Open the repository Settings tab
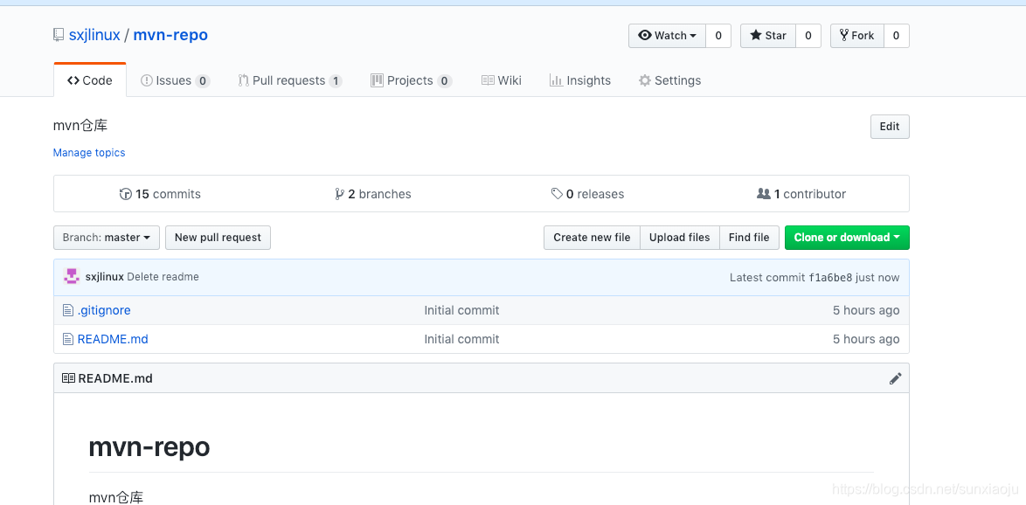The height and width of the screenshot is (505, 1026). click(x=670, y=80)
